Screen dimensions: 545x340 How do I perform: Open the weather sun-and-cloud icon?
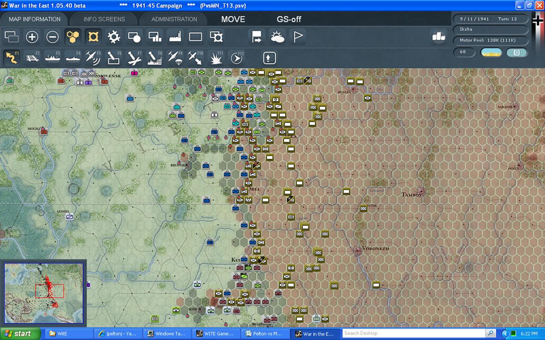278,37
